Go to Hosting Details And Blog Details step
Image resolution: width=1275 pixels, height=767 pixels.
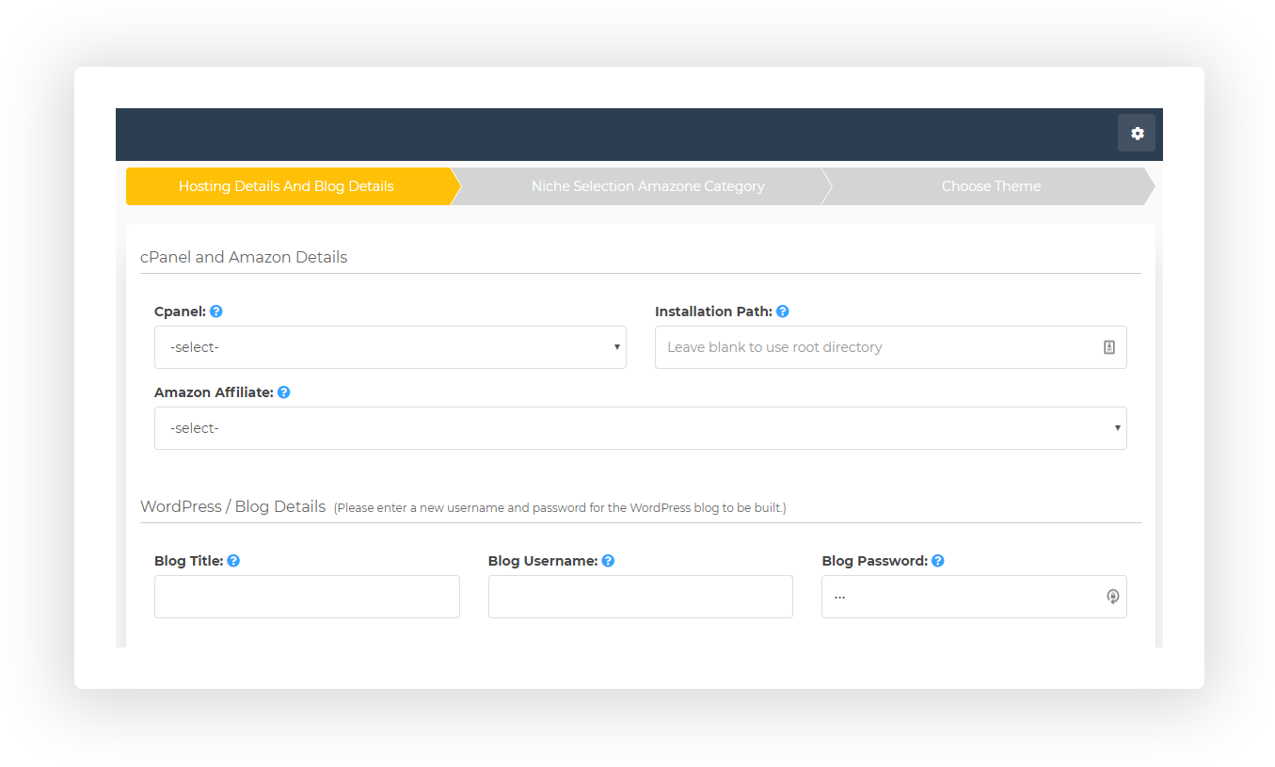point(286,186)
